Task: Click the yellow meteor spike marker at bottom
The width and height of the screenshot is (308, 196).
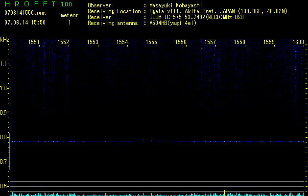Action: (x=224, y=193)
